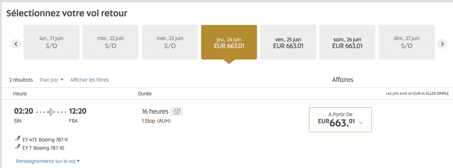Click the overnight flight moon icon
Screen dimensions: 453x168
(x=177, y=112)
